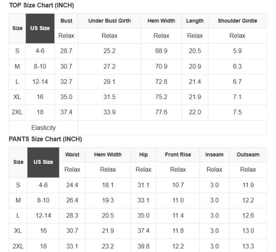This screenshot has width=276, height=252.
Task: Select the Outseam column header
Action: click(248, 155)
